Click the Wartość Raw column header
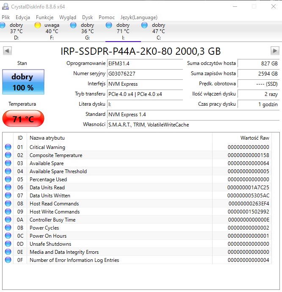This screenshot has width=282, height=292. pyautogui.click(x=242, y=138)
